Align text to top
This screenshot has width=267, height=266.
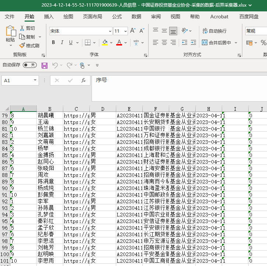pyautogui.click(x=156, y=31)
